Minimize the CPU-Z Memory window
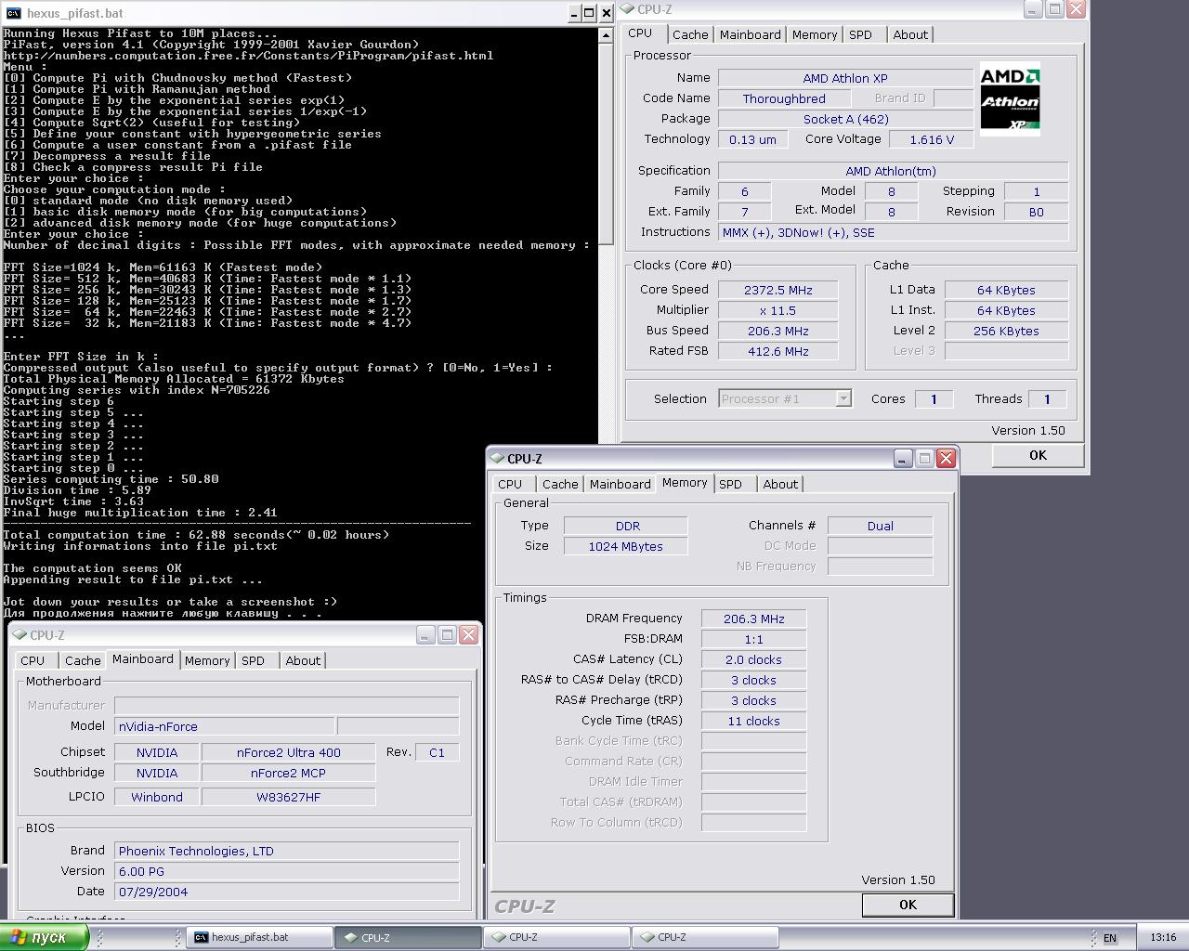The image size is (1189, 951). pos(903,458)
